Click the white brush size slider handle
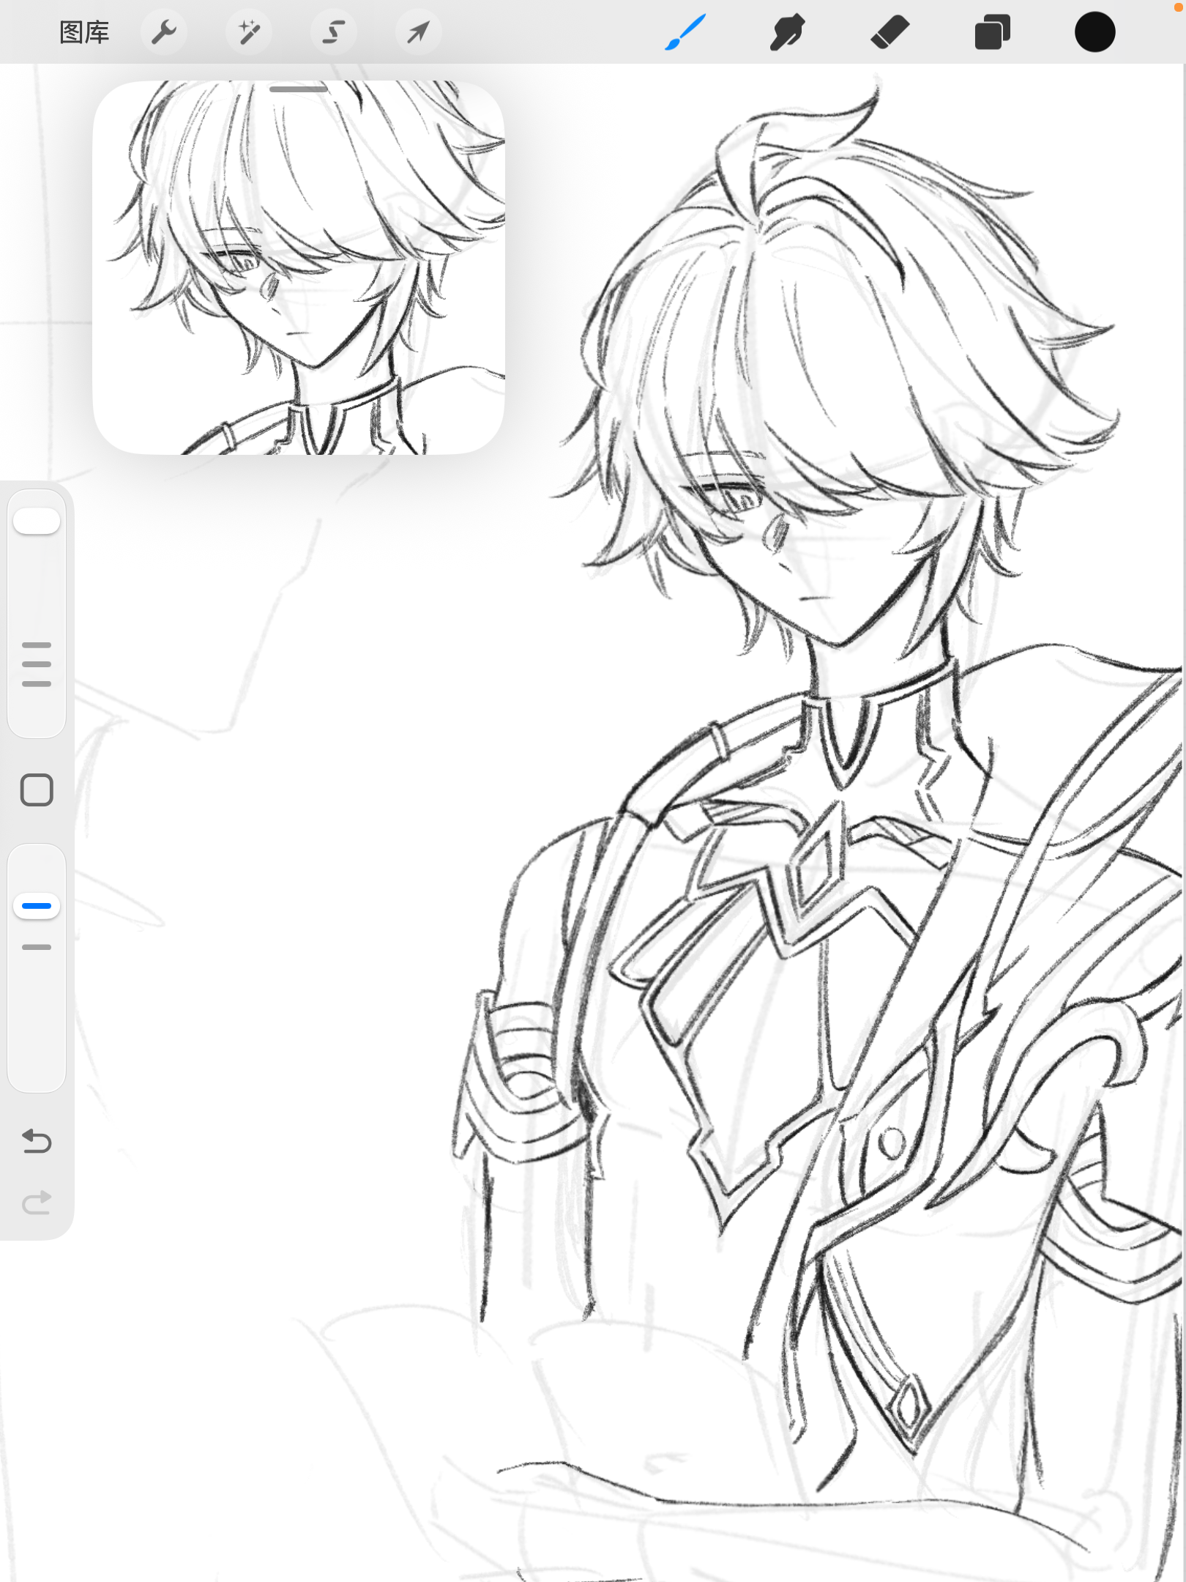The width and height of the screenshot is (1186, 1582). 37,521
